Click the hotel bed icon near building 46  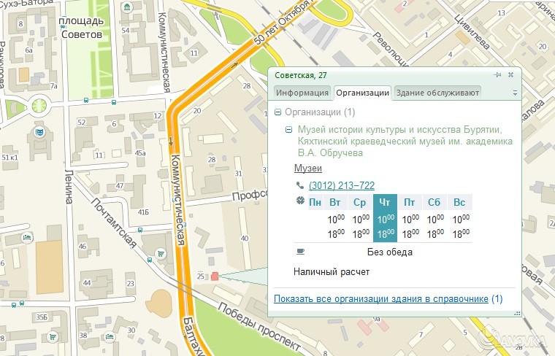point(27,239)
